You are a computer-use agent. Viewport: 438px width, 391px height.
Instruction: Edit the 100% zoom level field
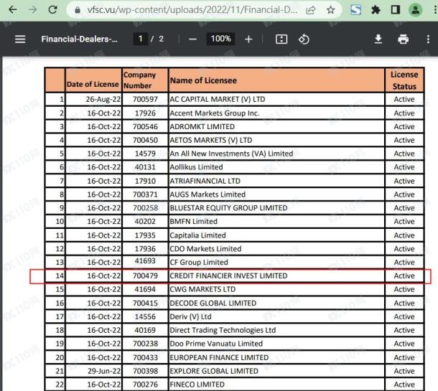[x=220, y=39]
